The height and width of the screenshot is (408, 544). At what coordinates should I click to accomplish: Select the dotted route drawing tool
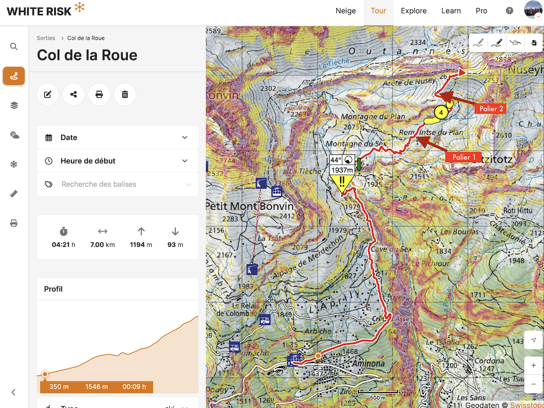496,43
